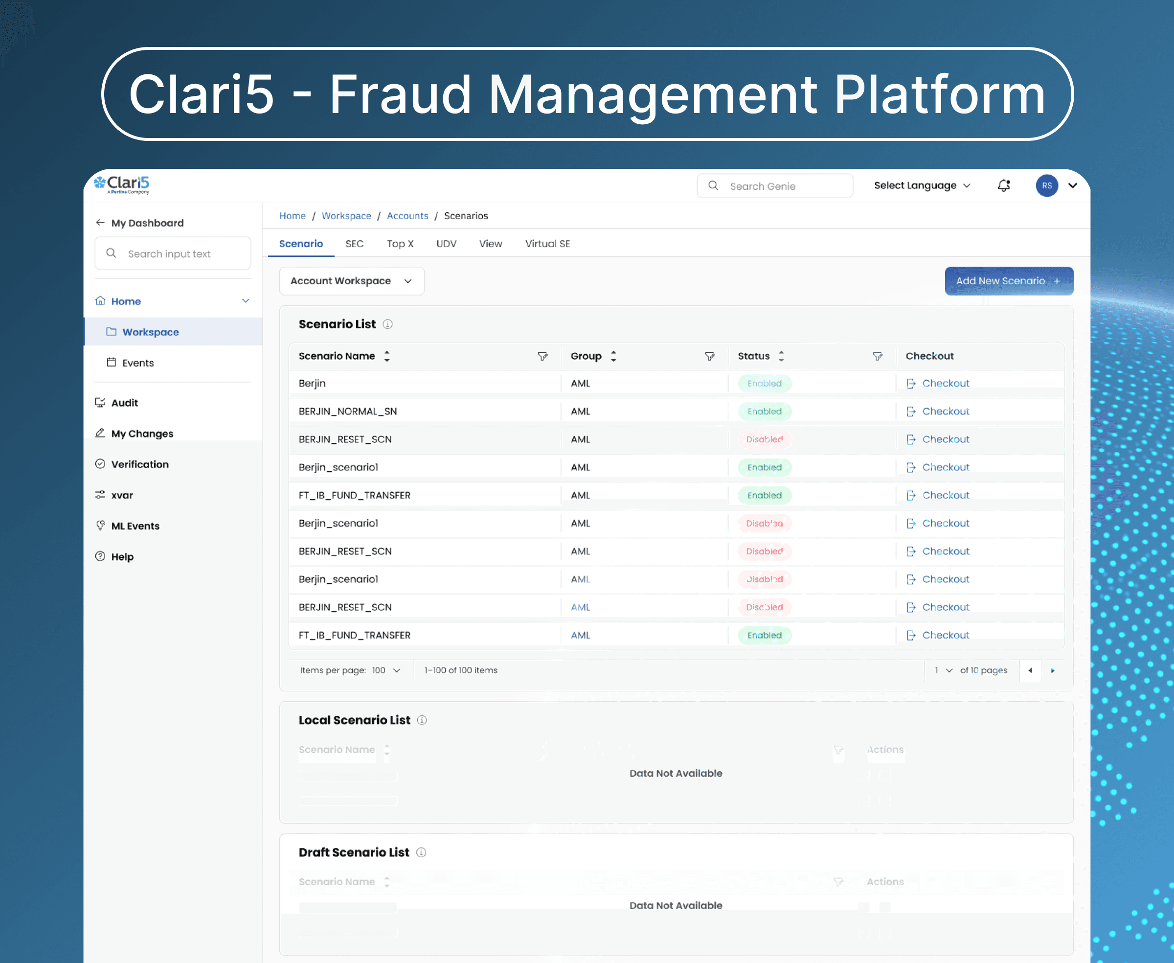Click the notification bell icon
Image resolution: width=1174 pixels, height=963 pixels.
click(1003, 186)
